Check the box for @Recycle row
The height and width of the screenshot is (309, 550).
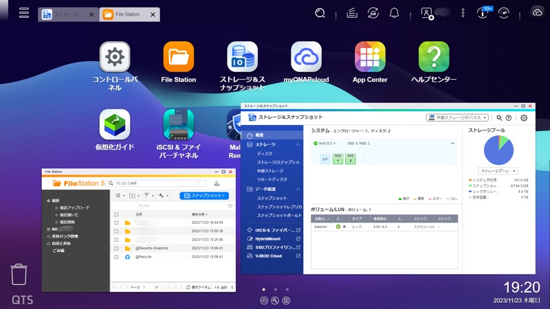click(116, 257)
